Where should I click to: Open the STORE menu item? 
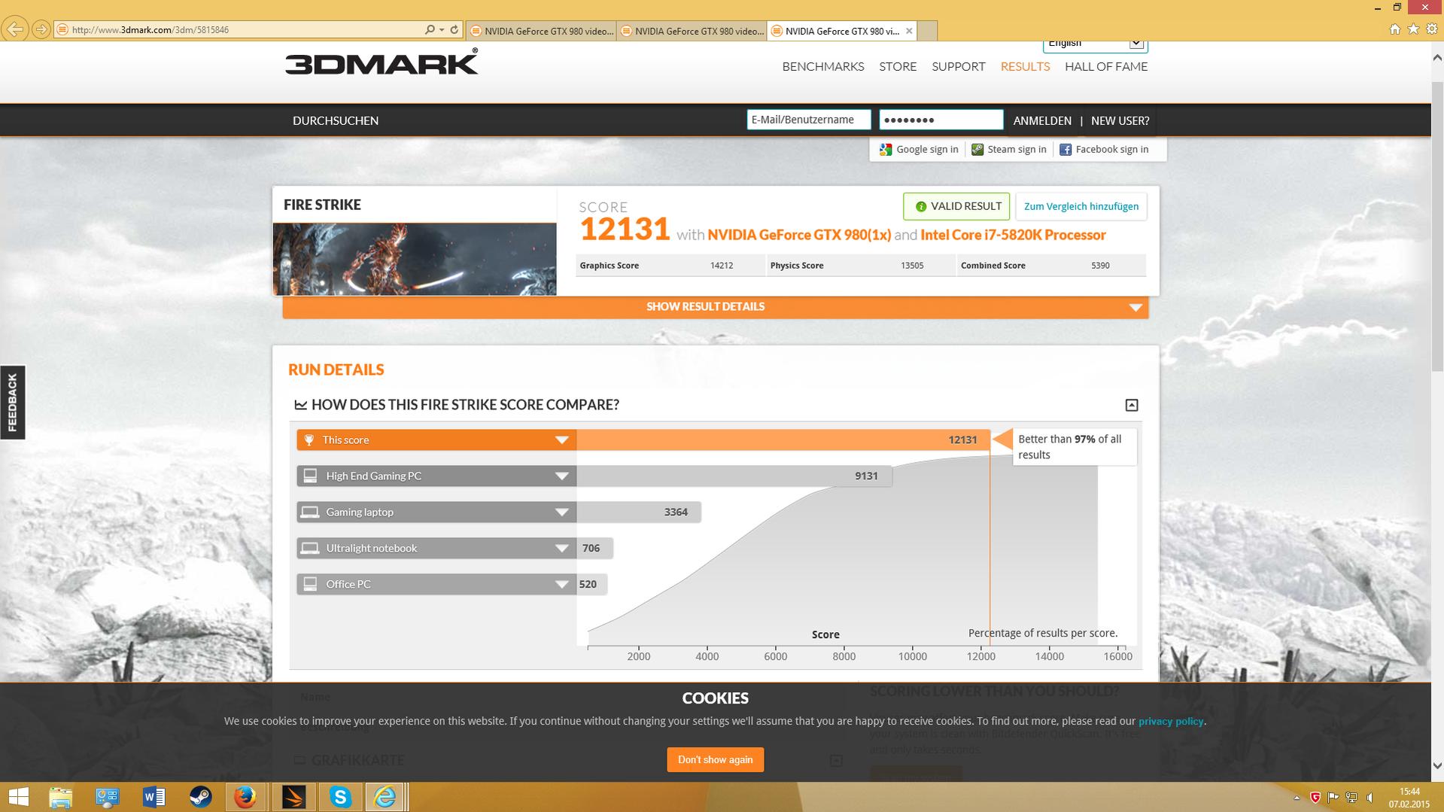click(x=898, y=66)
